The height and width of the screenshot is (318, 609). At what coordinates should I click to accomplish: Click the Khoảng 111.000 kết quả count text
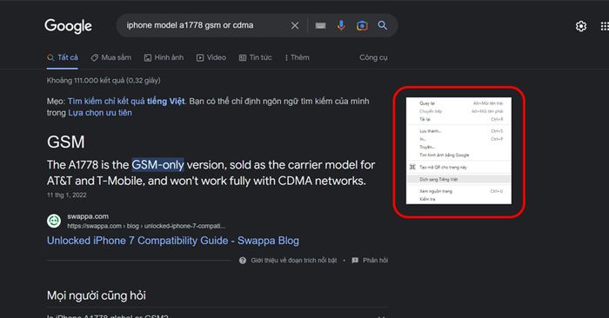104,80
